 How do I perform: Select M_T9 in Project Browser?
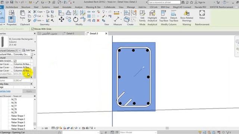(x=14, y=112)
